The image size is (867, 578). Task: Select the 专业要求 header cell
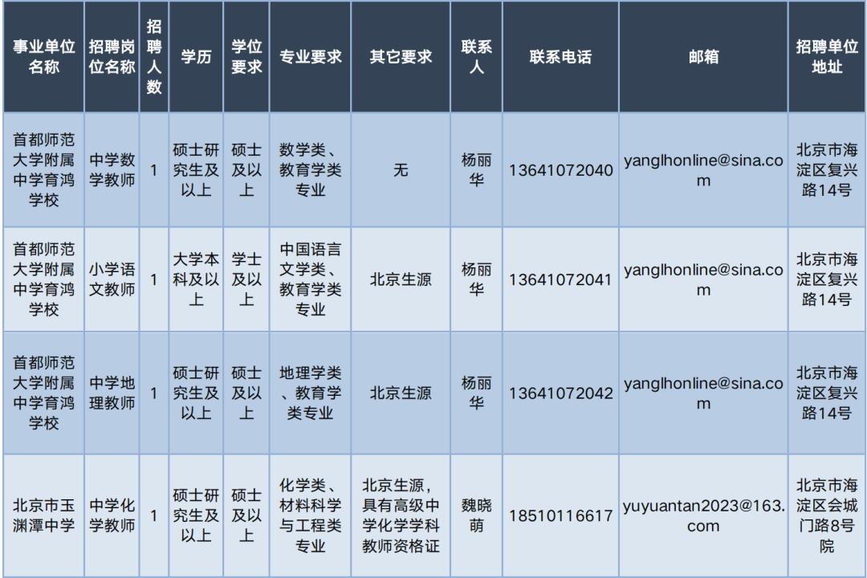[x=310, y=57]
